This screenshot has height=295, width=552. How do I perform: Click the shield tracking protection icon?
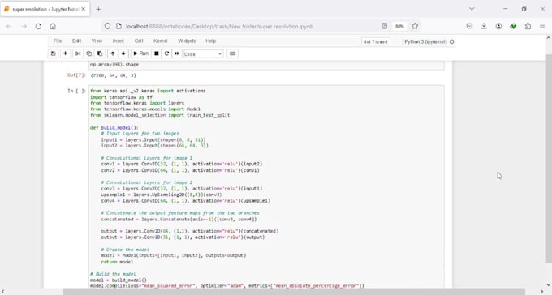coord(107,26)
